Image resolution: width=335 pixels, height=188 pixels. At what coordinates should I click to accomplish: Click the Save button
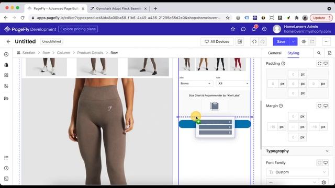(x=281, y=42)
